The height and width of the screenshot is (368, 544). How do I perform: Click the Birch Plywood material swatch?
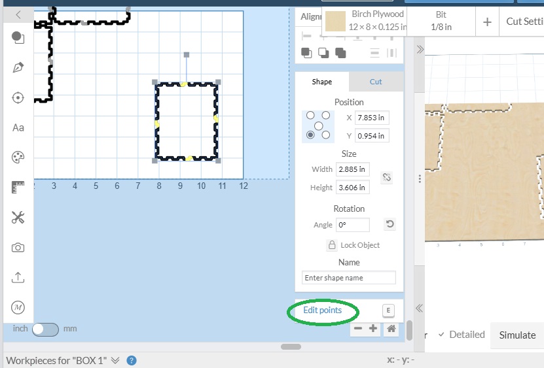pyautogui.click(x=336, y=21)
